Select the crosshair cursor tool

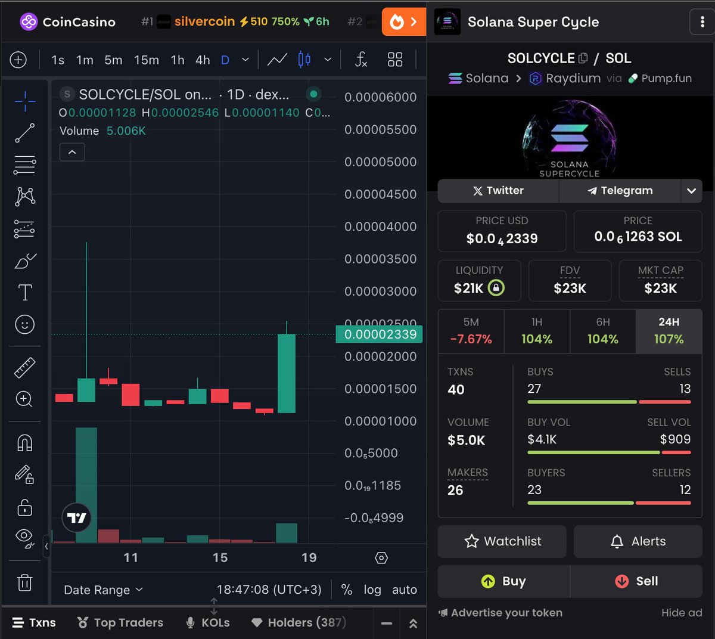[25, 102]
